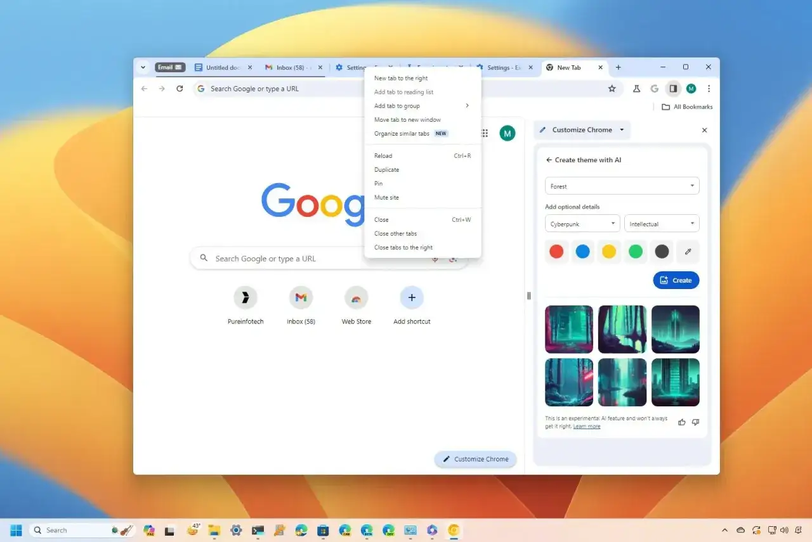The image size is (812, 542).
Task: Open Chrome Labs flask icon
Action: click(x=636, y=89)
